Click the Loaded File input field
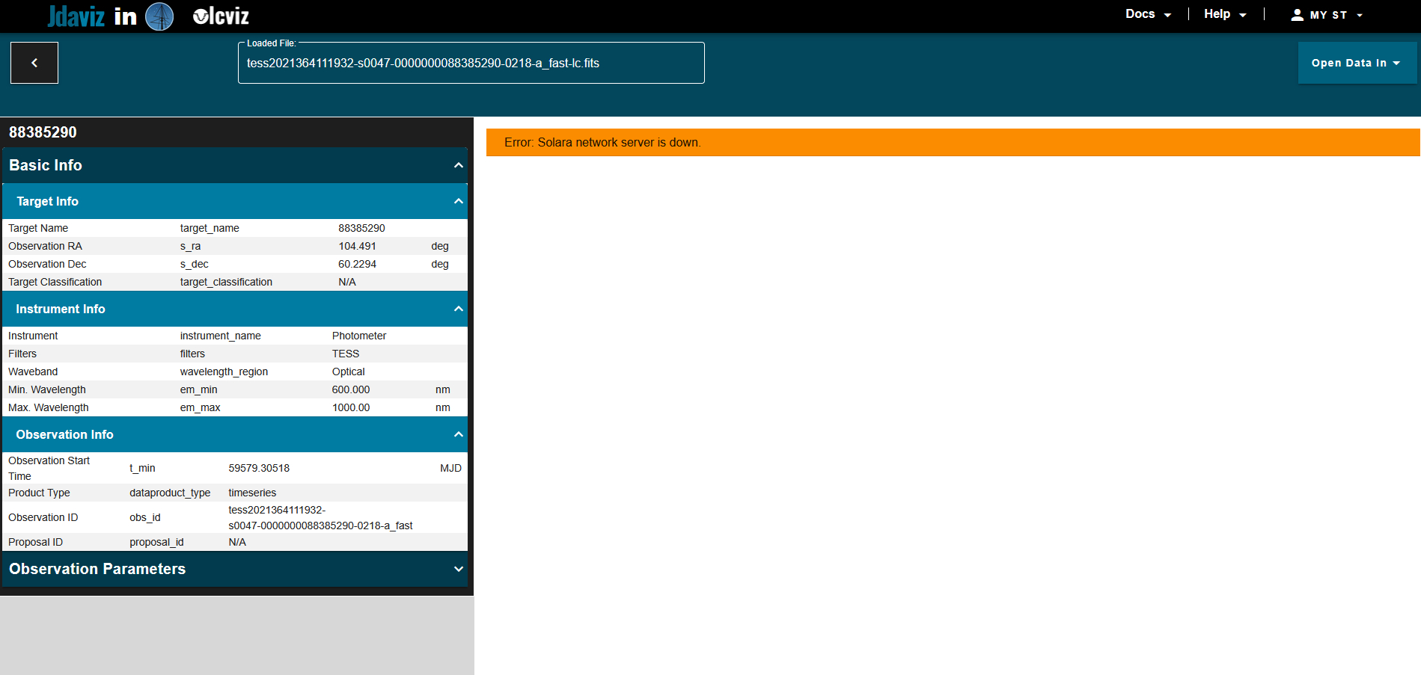Screen dimensions: 1421x675 tap(471, 64)
